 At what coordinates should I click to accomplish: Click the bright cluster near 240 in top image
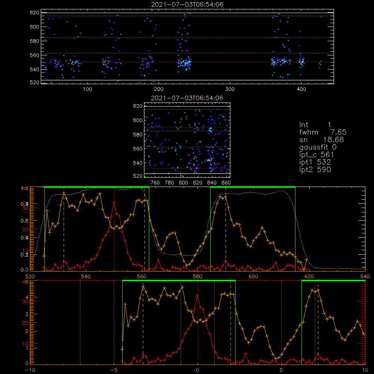[184, 63]
